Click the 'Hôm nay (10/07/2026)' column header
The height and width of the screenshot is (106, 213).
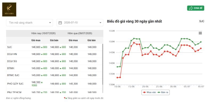pyautogui.click(x=43, y=33)
